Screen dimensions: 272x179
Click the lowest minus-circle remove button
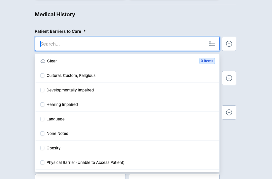[229, 112]
